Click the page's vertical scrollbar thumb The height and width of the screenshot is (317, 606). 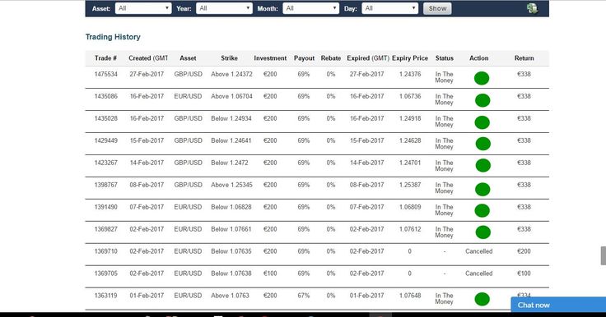603,255
